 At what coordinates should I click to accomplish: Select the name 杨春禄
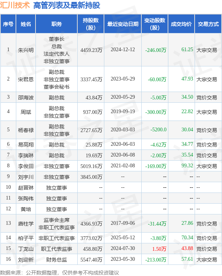(26, 130)
